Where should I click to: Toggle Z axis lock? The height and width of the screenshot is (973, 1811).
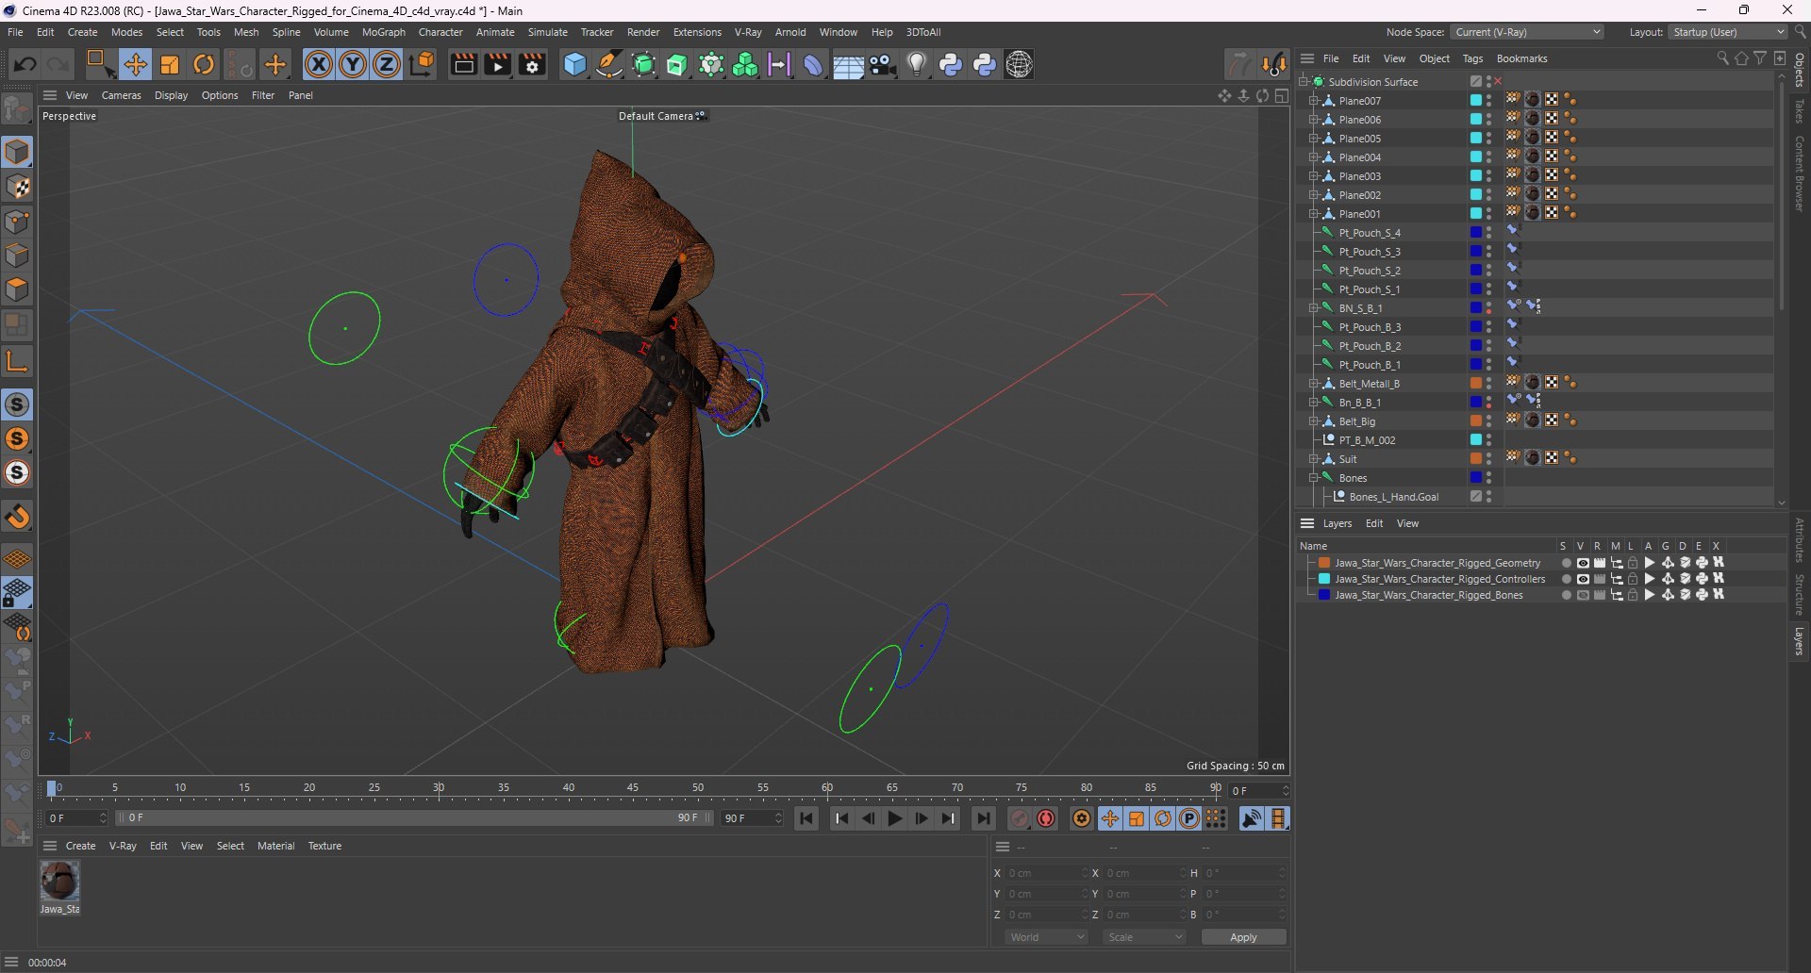point(387,64)
